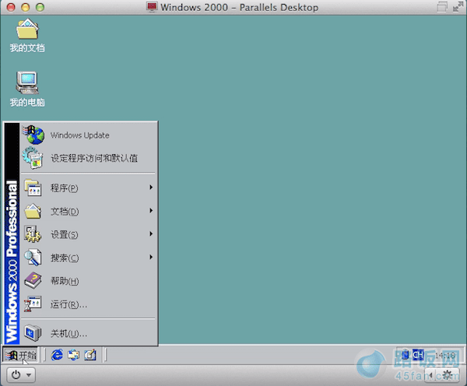
Task: Select the Windows Update menu entry
Action: (89, 135)
